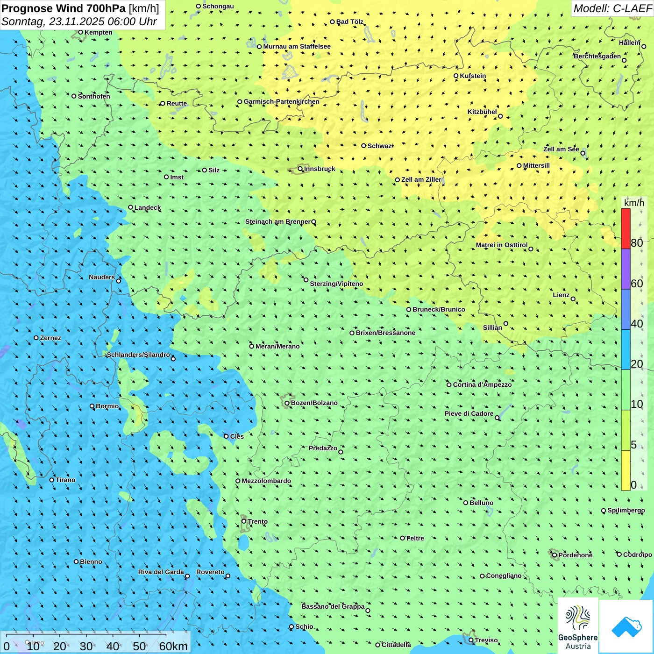The height and width of the screenshot is (654, 654).
Task: Click the Trento city marker
Action: [244, 521]
